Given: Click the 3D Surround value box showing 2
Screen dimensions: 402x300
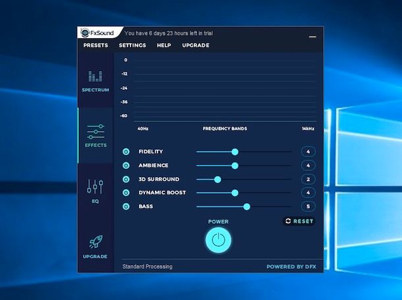Looking at the screenshot, I should pyautogui.click(x=308, y=179).
